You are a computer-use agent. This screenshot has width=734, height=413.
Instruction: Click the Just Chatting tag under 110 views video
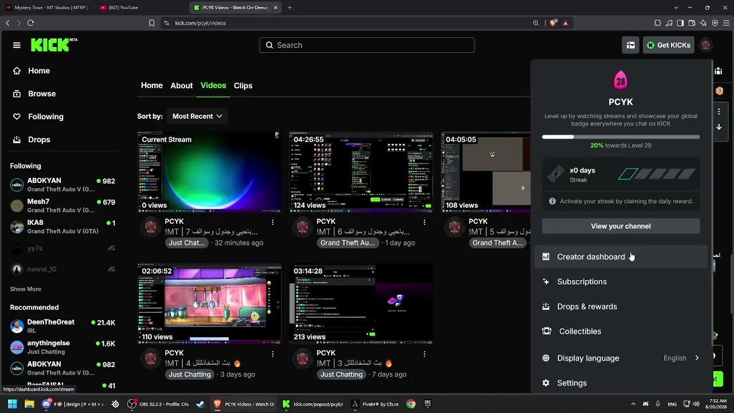click(x=190, y=375)
